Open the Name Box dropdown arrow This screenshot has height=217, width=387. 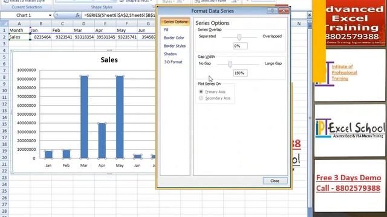pyautogui.click(x=50, y=15)
